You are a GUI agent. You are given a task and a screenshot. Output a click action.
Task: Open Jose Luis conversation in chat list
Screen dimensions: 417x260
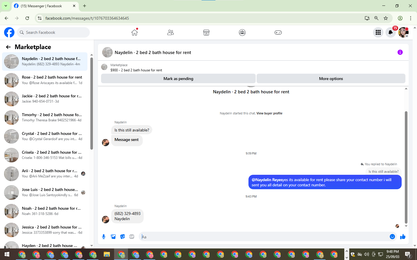tap(45, 192)
